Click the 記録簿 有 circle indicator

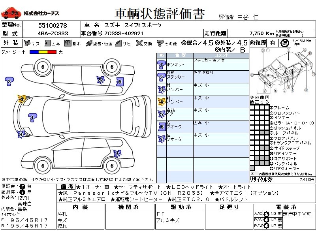pyautogui.click(x=22, y=191)
